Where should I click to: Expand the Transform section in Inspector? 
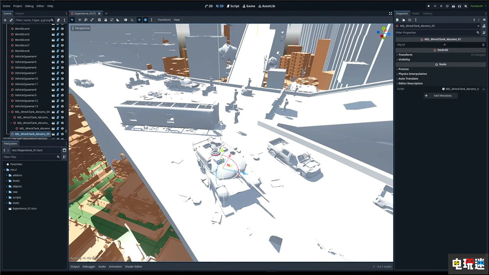[x=405, y=55]
